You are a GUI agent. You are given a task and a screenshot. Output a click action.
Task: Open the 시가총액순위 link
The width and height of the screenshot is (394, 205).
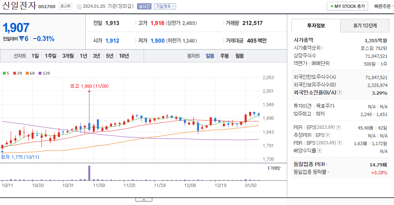[x=308, y=48]
